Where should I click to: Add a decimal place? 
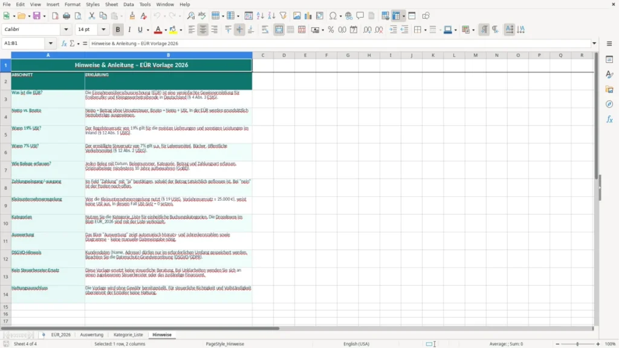click(367, 30)
